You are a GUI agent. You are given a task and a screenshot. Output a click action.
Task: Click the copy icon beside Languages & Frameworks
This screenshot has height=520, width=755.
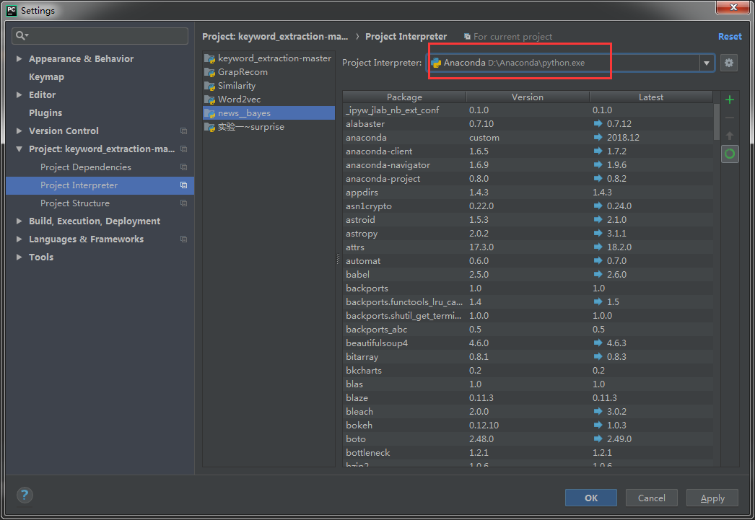coord(183,239)
